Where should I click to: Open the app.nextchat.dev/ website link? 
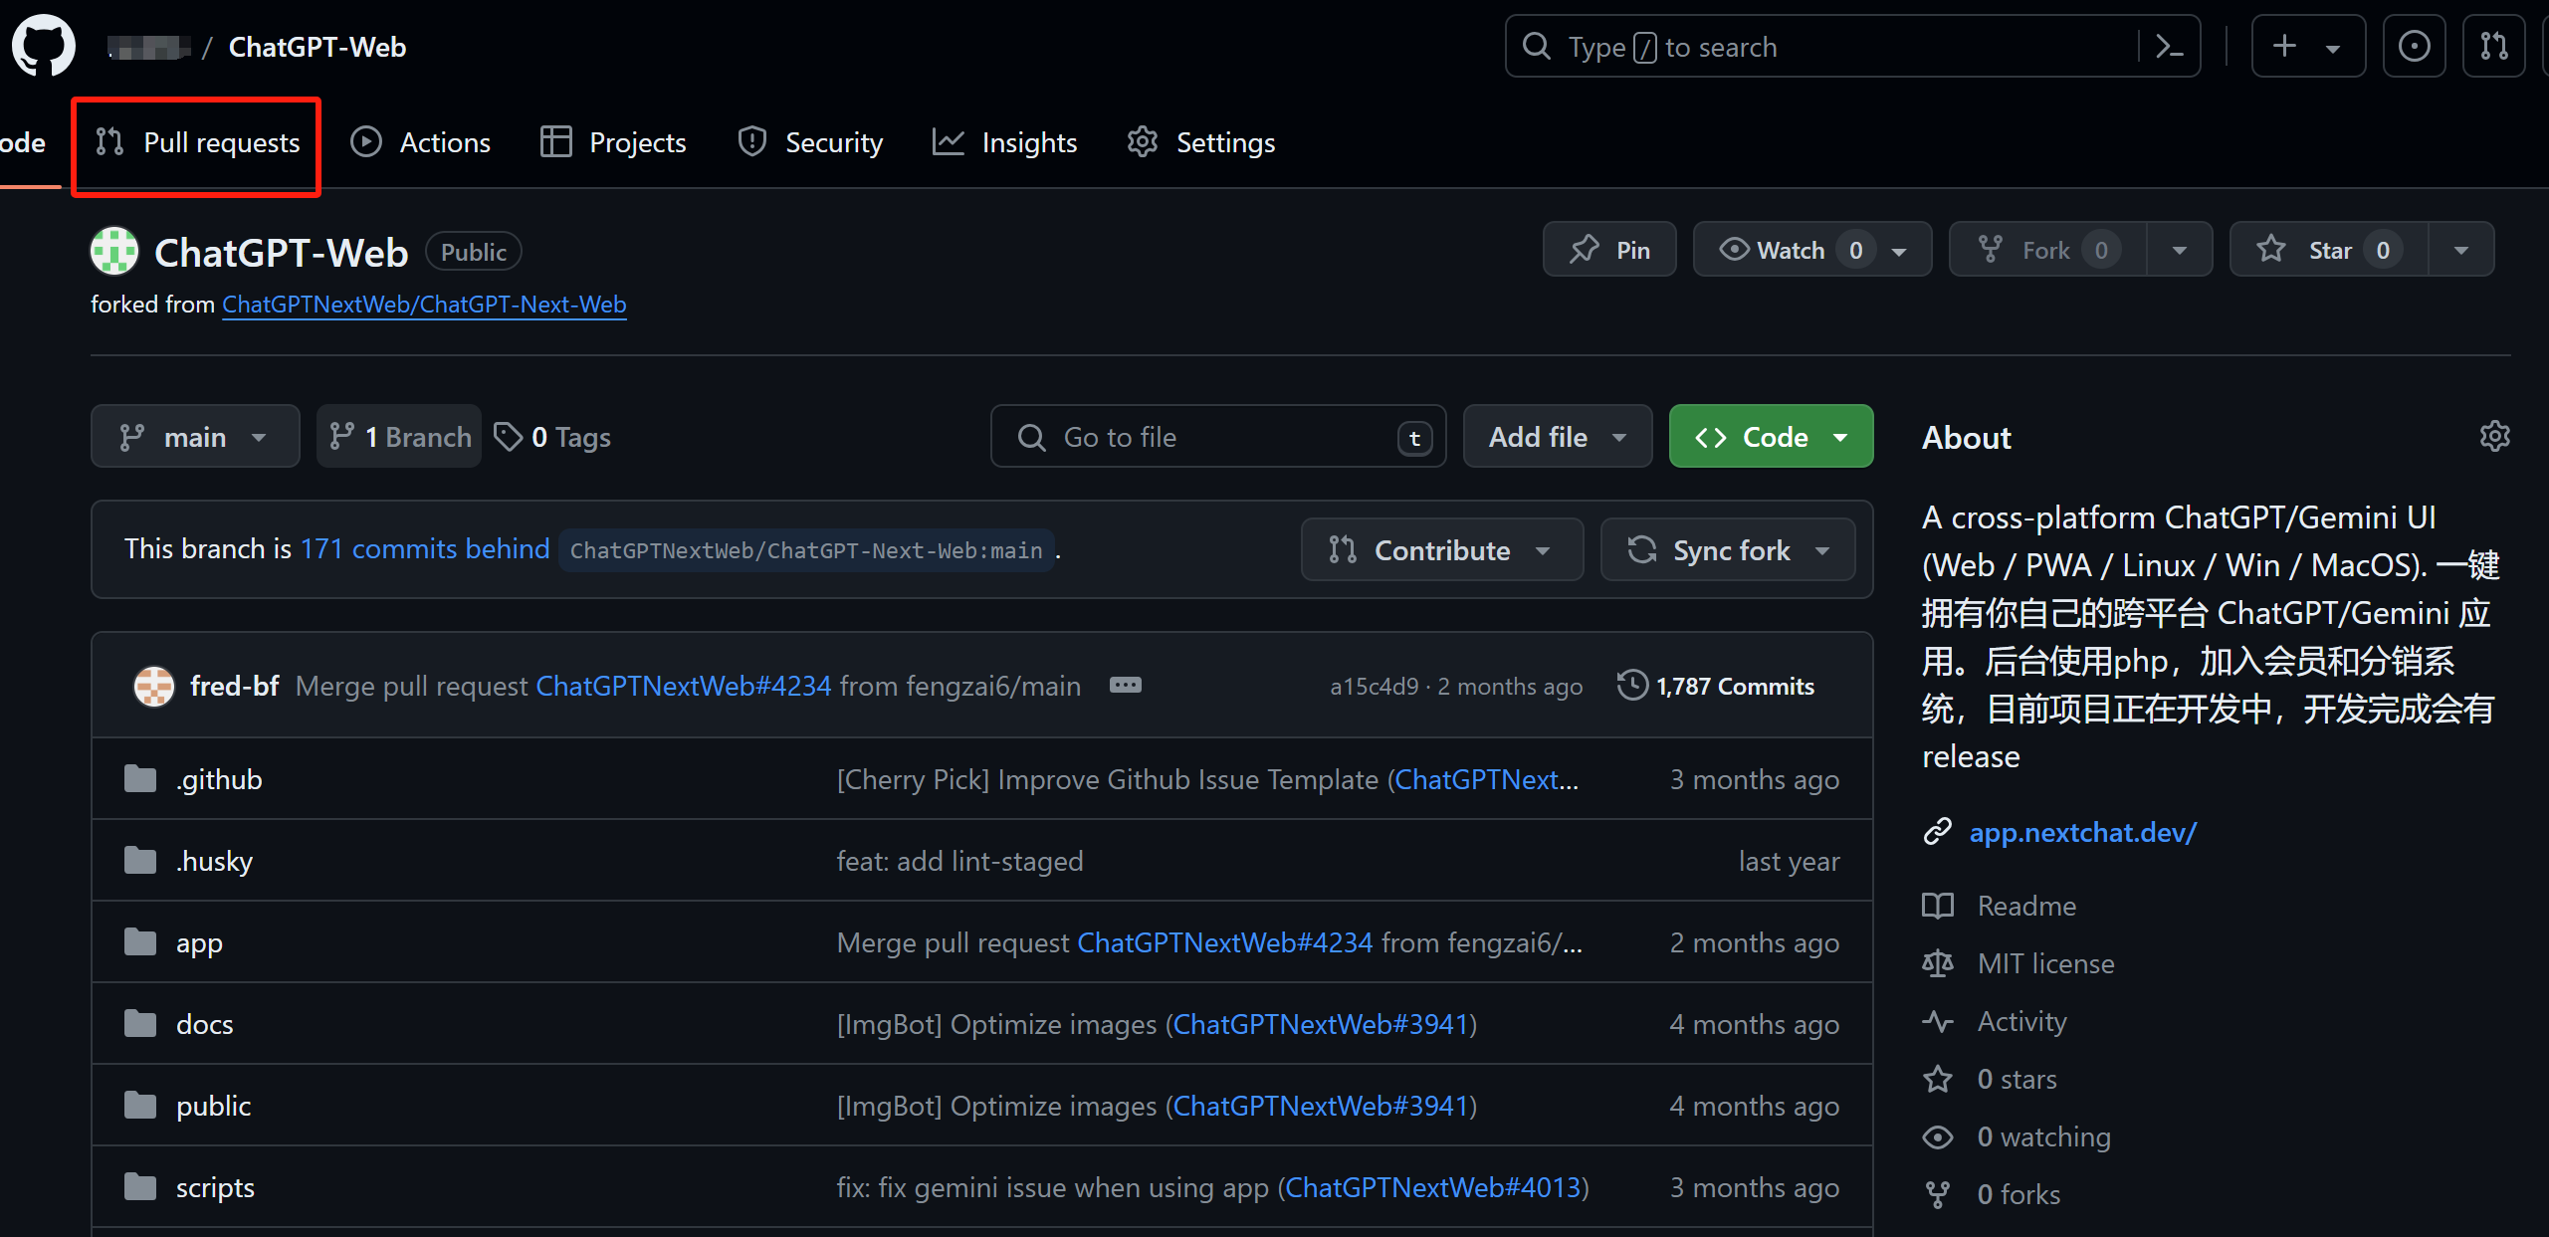tap(2082, 831)
